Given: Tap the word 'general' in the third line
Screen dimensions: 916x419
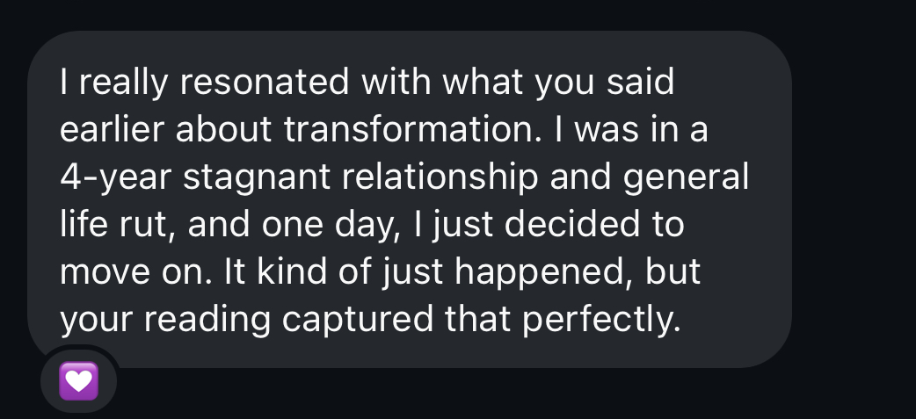Looking at the screenshot, I should tap(686, 178).
